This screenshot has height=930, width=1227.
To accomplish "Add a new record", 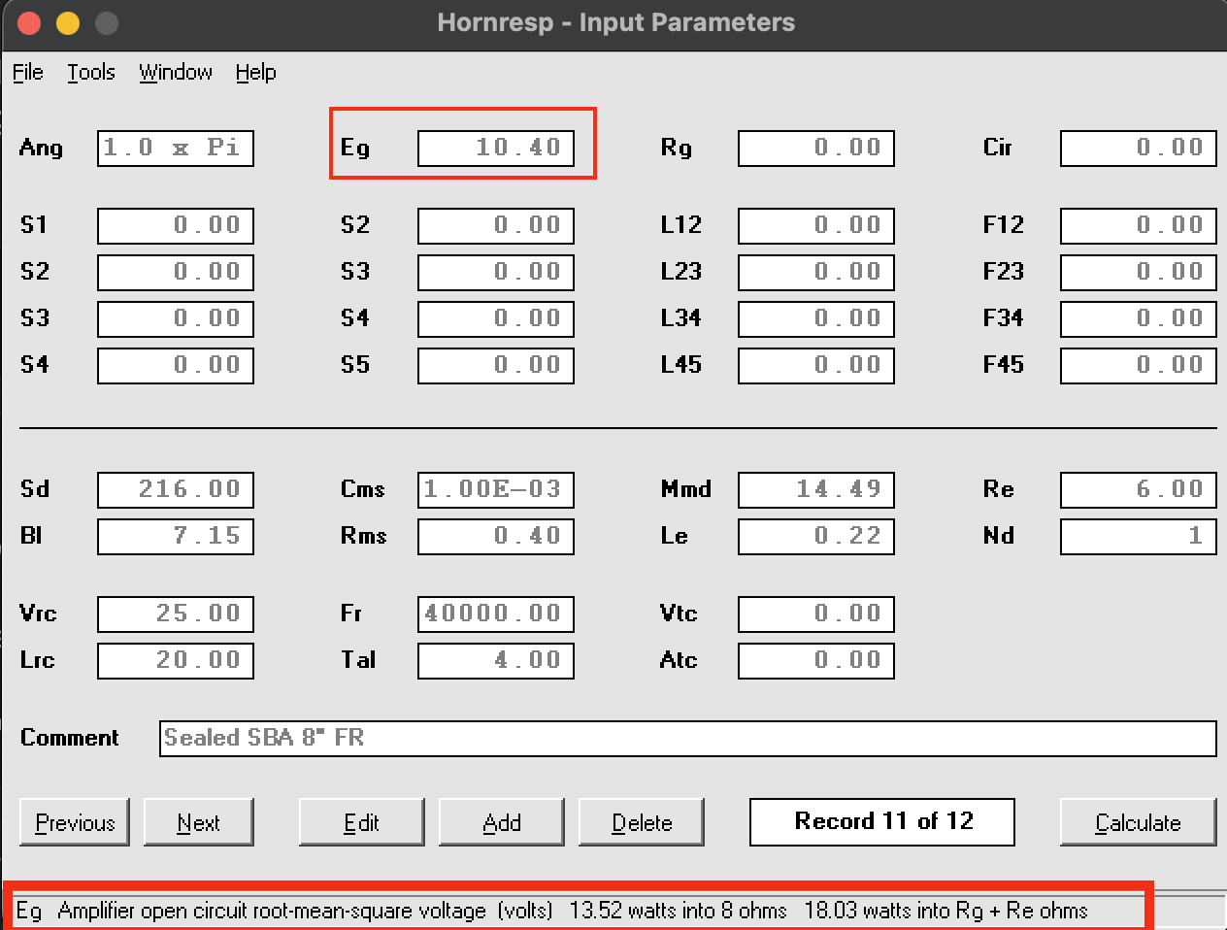I will coord(502,822).
